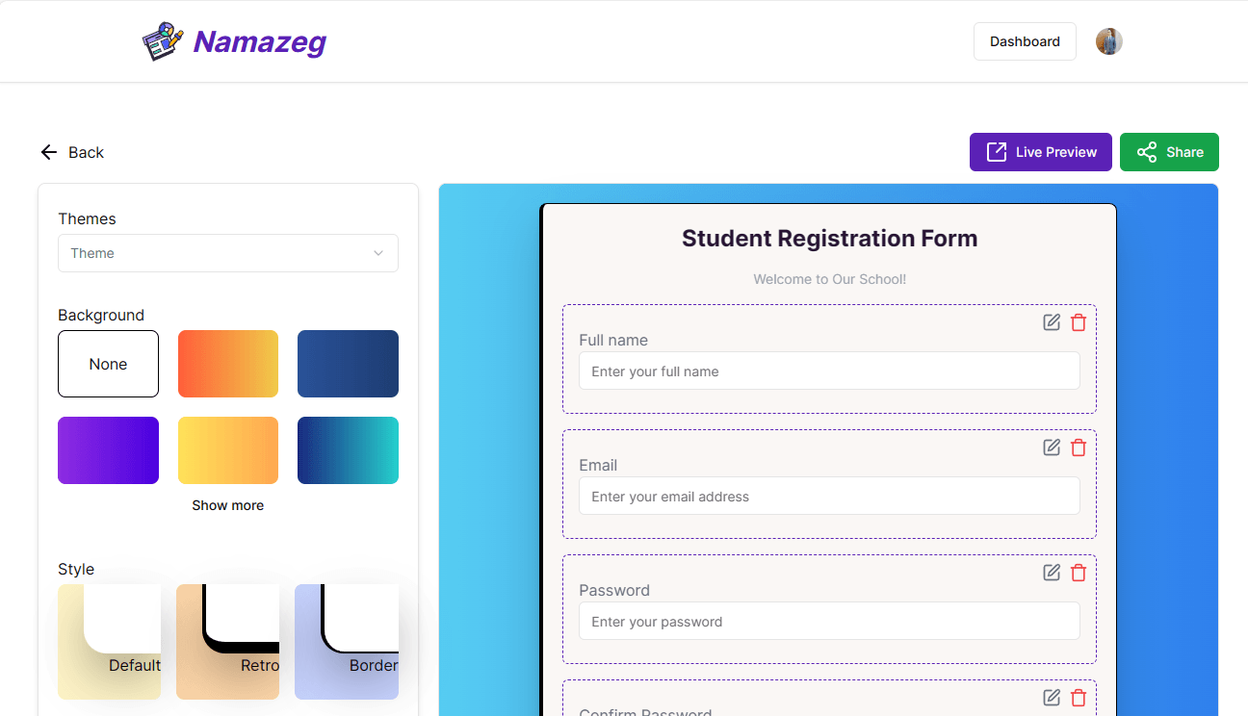Open the Theme dropdown
1248x716 pixels.
coord(228,253)
